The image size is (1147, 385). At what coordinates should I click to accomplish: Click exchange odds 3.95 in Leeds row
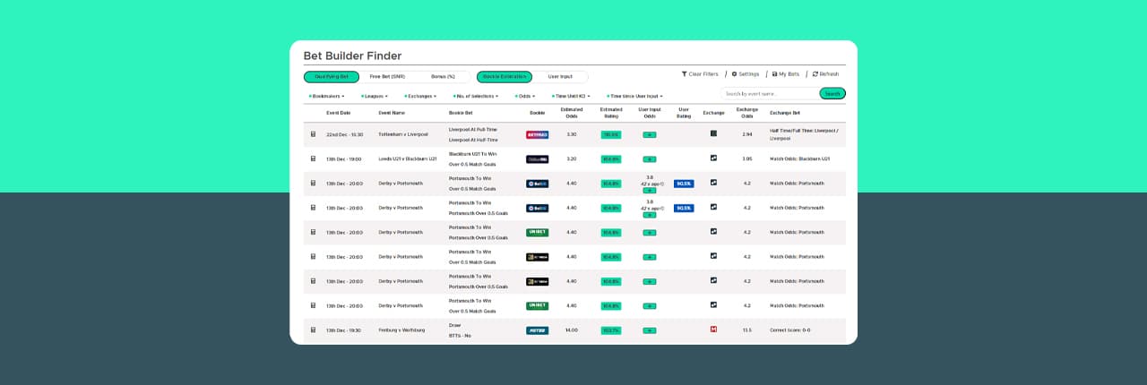(747, 158)
